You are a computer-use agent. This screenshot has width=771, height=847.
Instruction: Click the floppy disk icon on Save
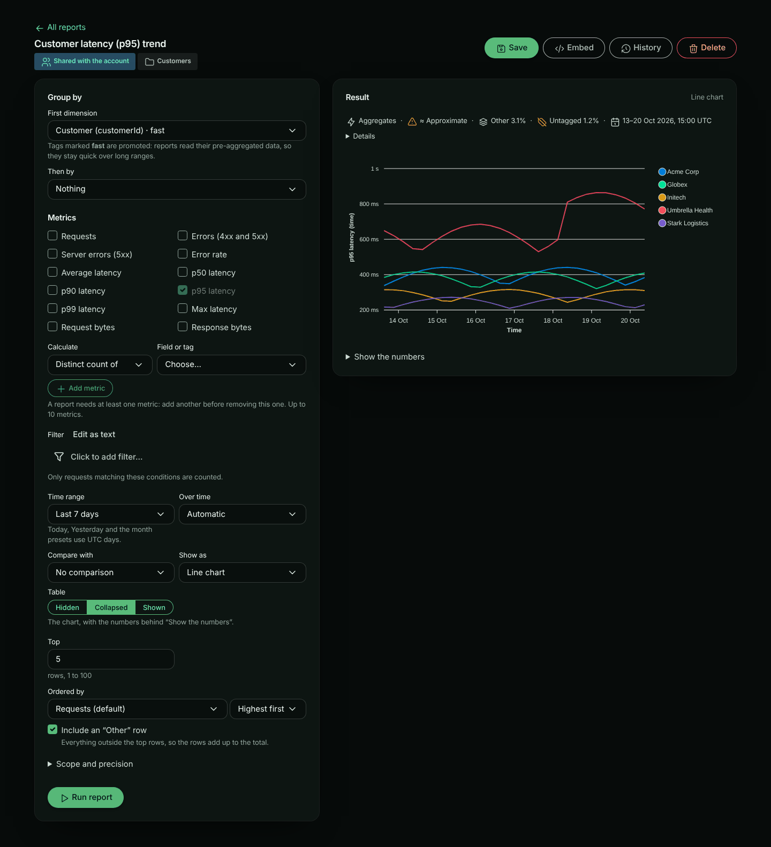point(501,48)
